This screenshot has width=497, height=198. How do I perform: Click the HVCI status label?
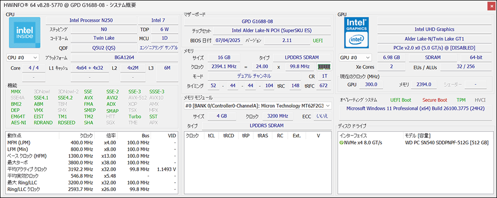pyautogui.click(x=481, y=100)
